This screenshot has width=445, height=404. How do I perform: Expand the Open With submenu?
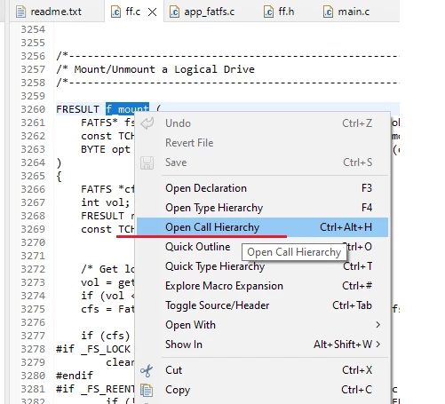coord(262,325)
